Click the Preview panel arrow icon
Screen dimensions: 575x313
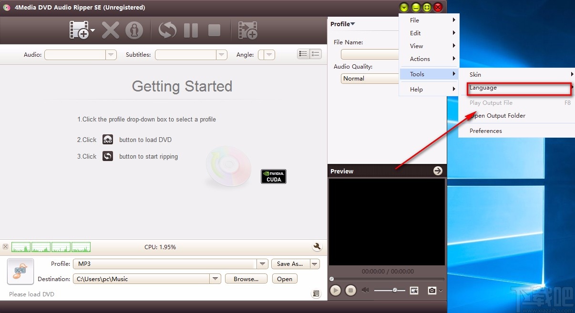438,171
